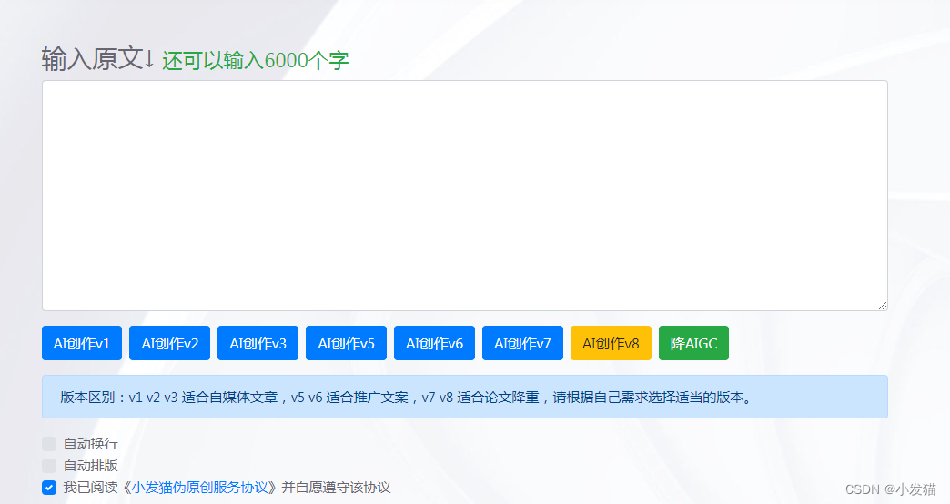
Task: Click the 输入原文 heading
Action: pyautogui.click(x=97, y=59)
